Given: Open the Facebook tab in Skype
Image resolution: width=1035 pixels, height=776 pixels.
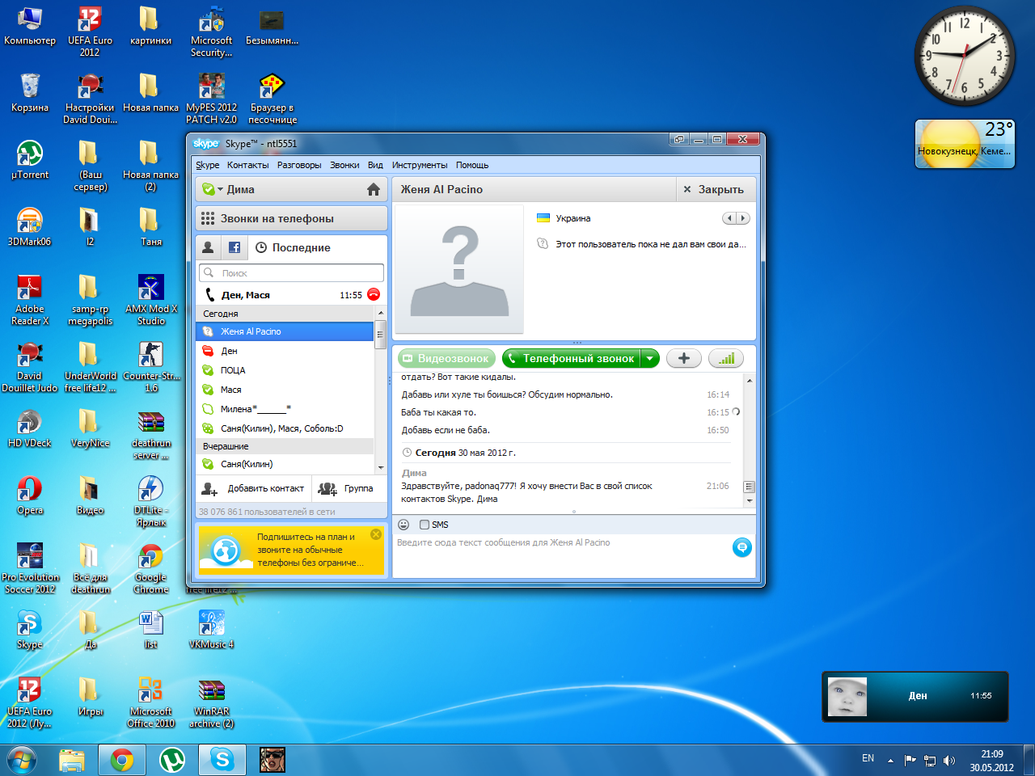Looking at the screenshot, I should tap(234, 247).
